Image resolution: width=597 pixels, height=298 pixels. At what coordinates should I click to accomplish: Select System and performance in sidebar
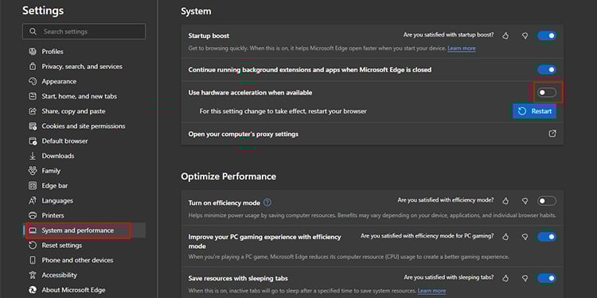[x=84, y=230]
